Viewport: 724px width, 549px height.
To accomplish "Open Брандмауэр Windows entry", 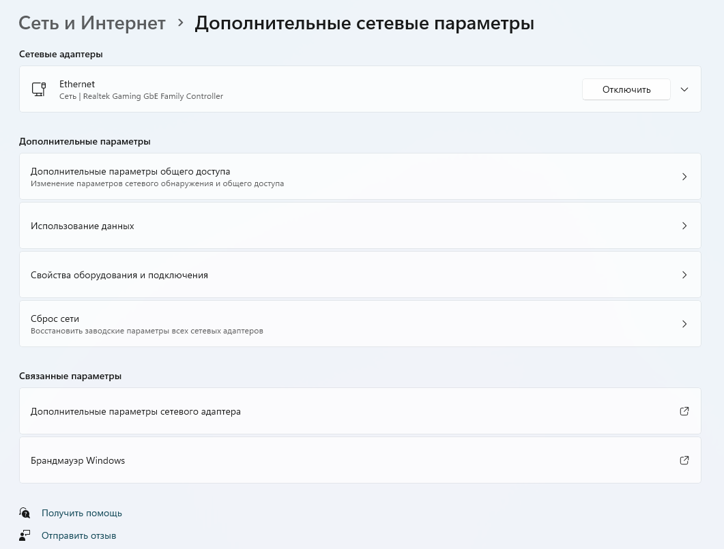I will [x=78, y=460].
